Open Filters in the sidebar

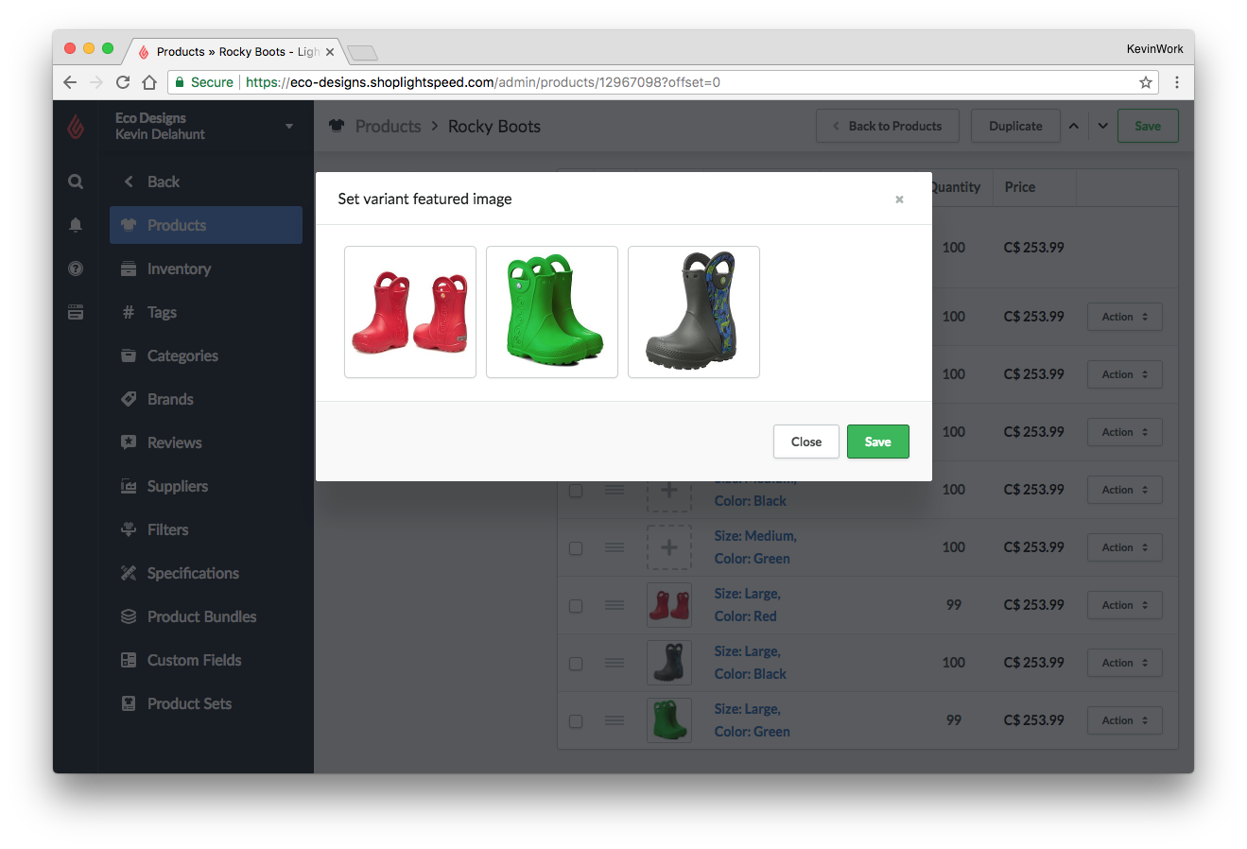(206, 529)
